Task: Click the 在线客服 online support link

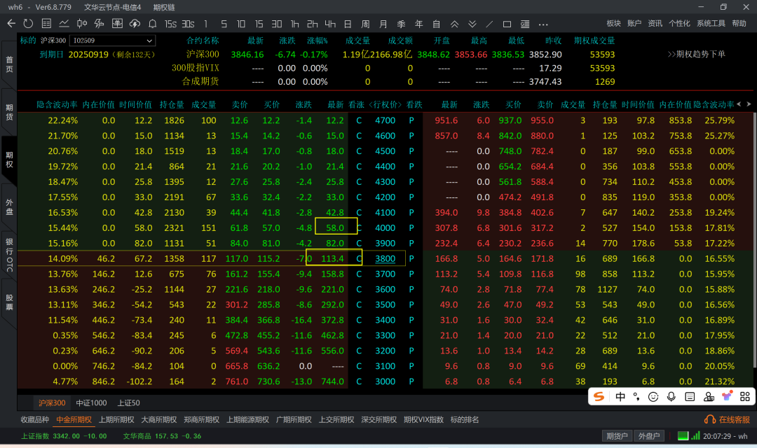Action: [x=727, y=419]
